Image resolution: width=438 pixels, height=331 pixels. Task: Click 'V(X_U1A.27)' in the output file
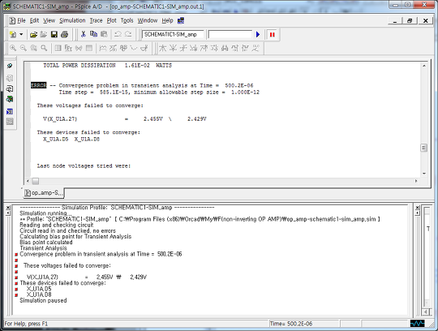pos(60,119)
